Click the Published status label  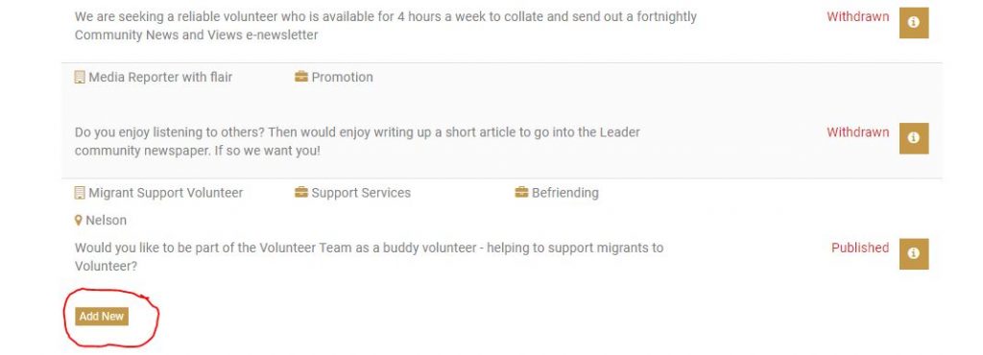click(860, 248)
